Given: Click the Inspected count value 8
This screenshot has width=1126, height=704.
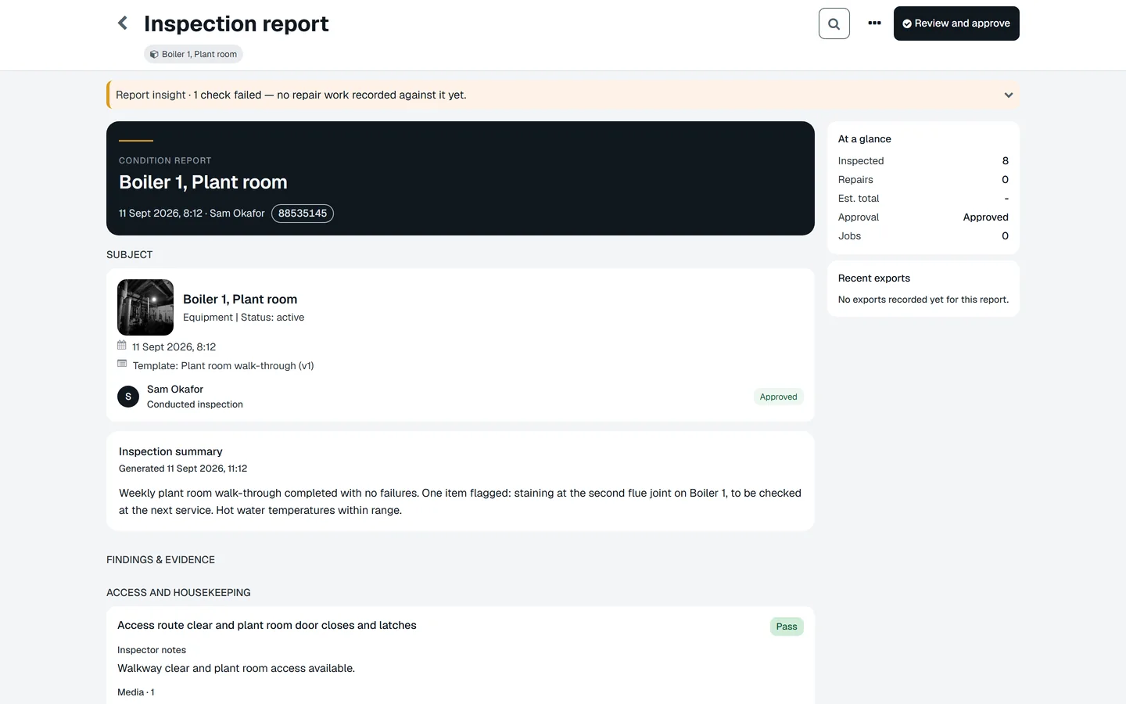Looking at the screenshot, I should [x=1006, y=160].
